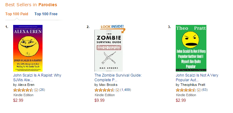Open The Zombie Survival Guide cover image
This screenshot has width=233, height=113.
109,50
